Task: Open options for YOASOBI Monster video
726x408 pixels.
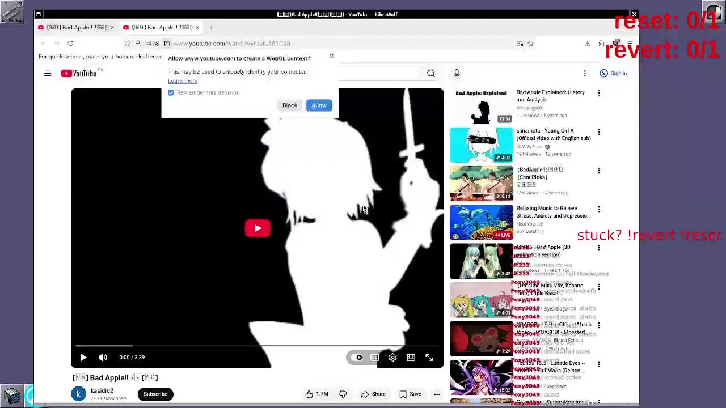Action: click(599, 326)
